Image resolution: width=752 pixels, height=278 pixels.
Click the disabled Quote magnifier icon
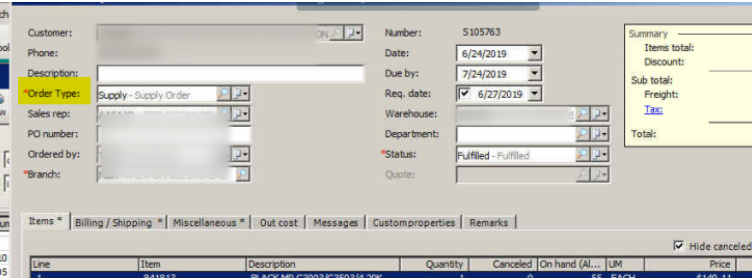[583, 174]
